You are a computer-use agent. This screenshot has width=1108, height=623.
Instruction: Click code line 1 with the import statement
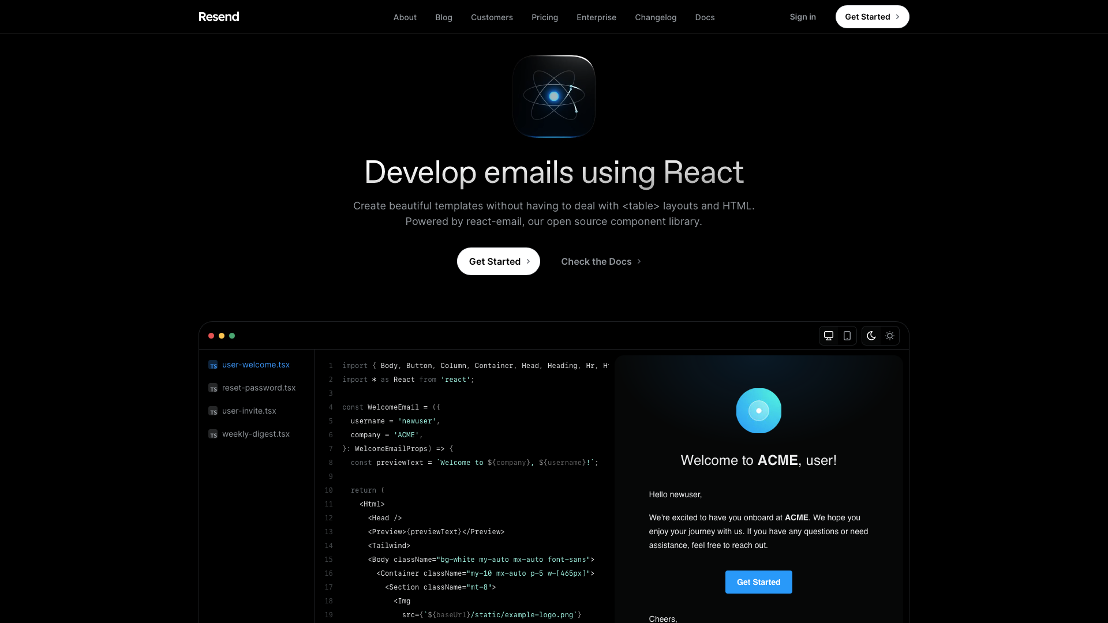(476, 366)
